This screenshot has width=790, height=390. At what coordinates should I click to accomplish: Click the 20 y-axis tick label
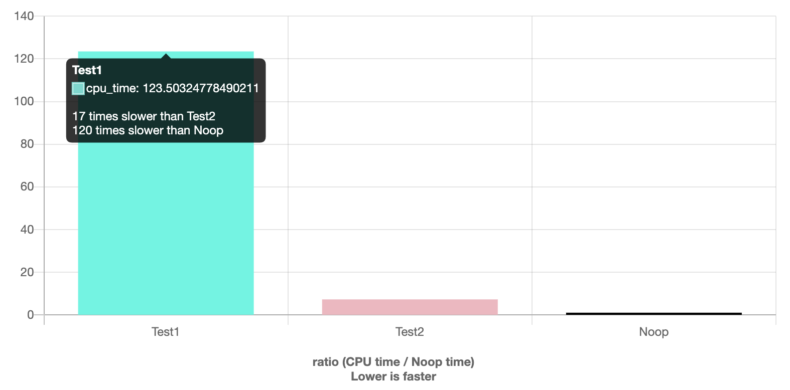[27, 272]
